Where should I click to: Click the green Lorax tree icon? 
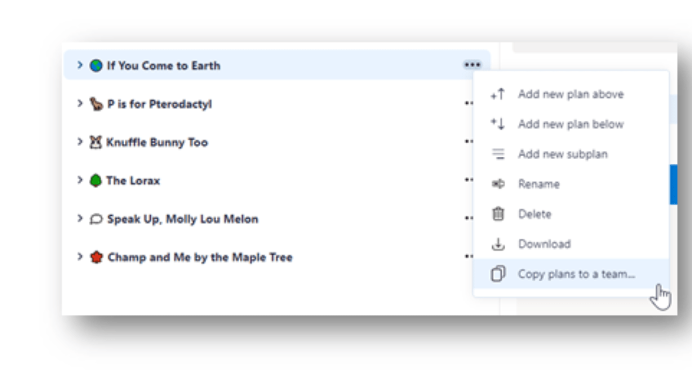[x=96, y=180]
